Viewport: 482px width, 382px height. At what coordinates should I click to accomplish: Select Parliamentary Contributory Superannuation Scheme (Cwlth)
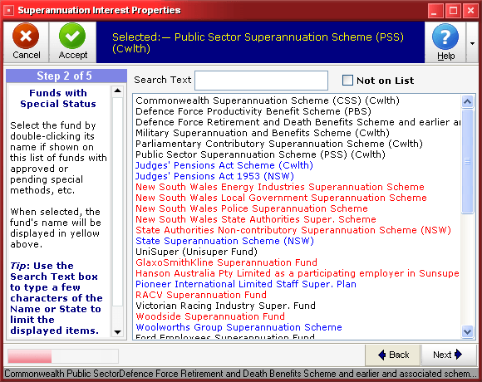pyautogui.click(x=279, y=144)
